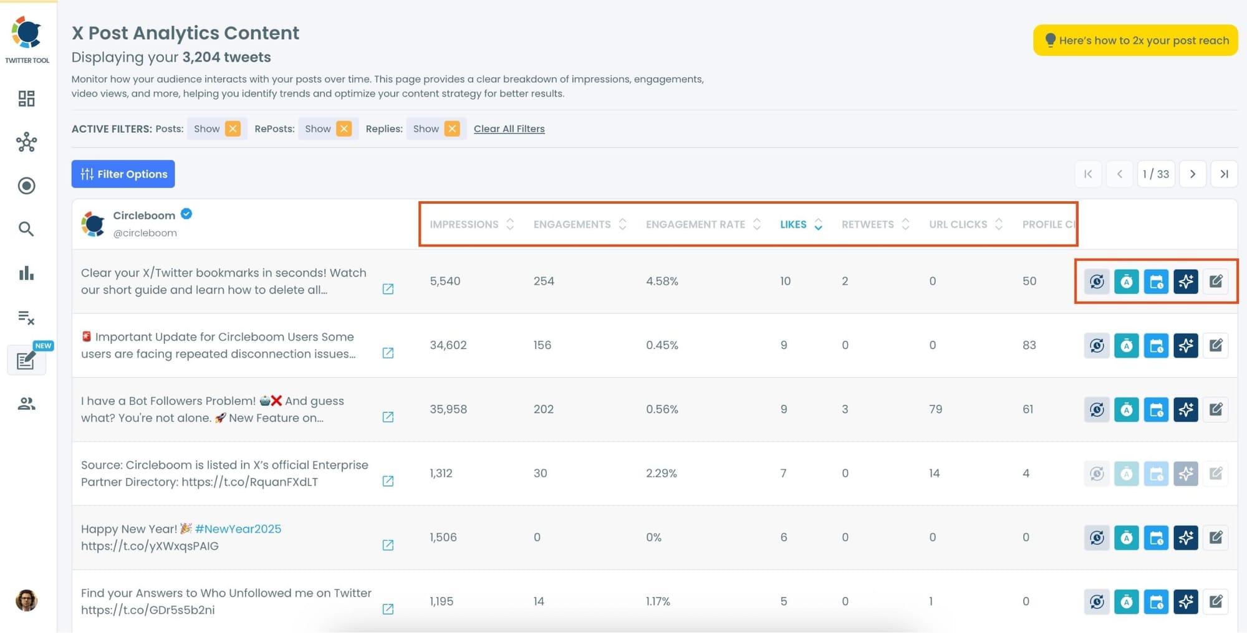The height and width of the screenshot is (633, 1247).
Task: Open the community members icon in sidebar
Action: point(26,403)
